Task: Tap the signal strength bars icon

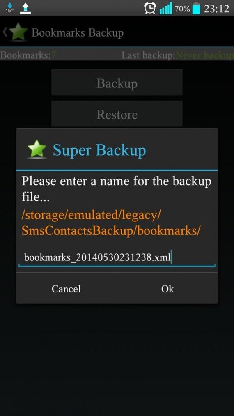Action: (166, 8)
